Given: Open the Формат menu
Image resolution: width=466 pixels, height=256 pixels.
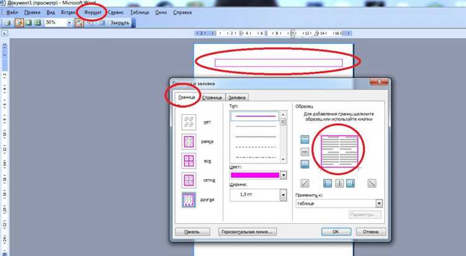Looking at the screenshot, I should point(93,12).
